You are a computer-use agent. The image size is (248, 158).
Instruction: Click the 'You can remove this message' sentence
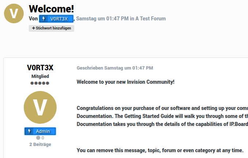[160, 150]
